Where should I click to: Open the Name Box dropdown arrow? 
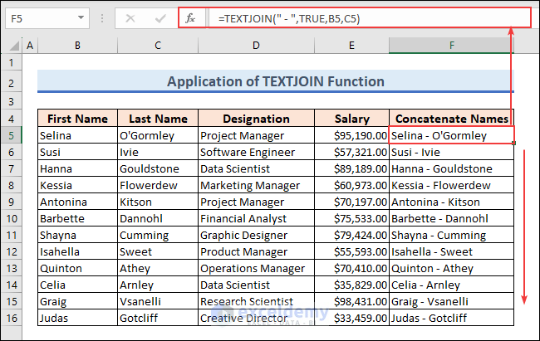81,17
